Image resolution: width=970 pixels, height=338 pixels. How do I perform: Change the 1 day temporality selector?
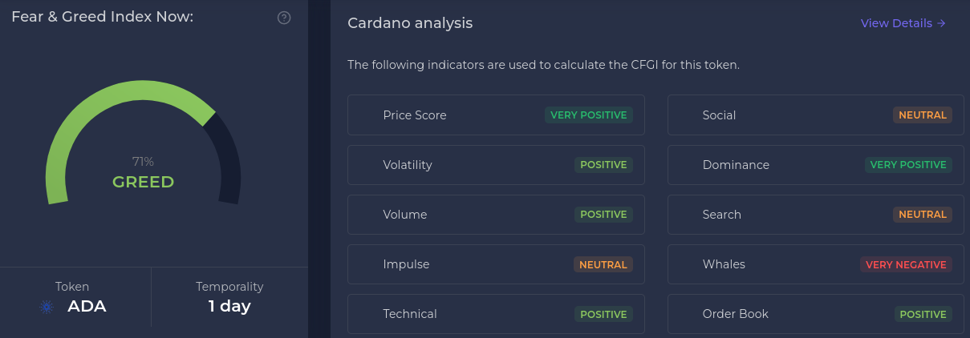coord(229,297)
